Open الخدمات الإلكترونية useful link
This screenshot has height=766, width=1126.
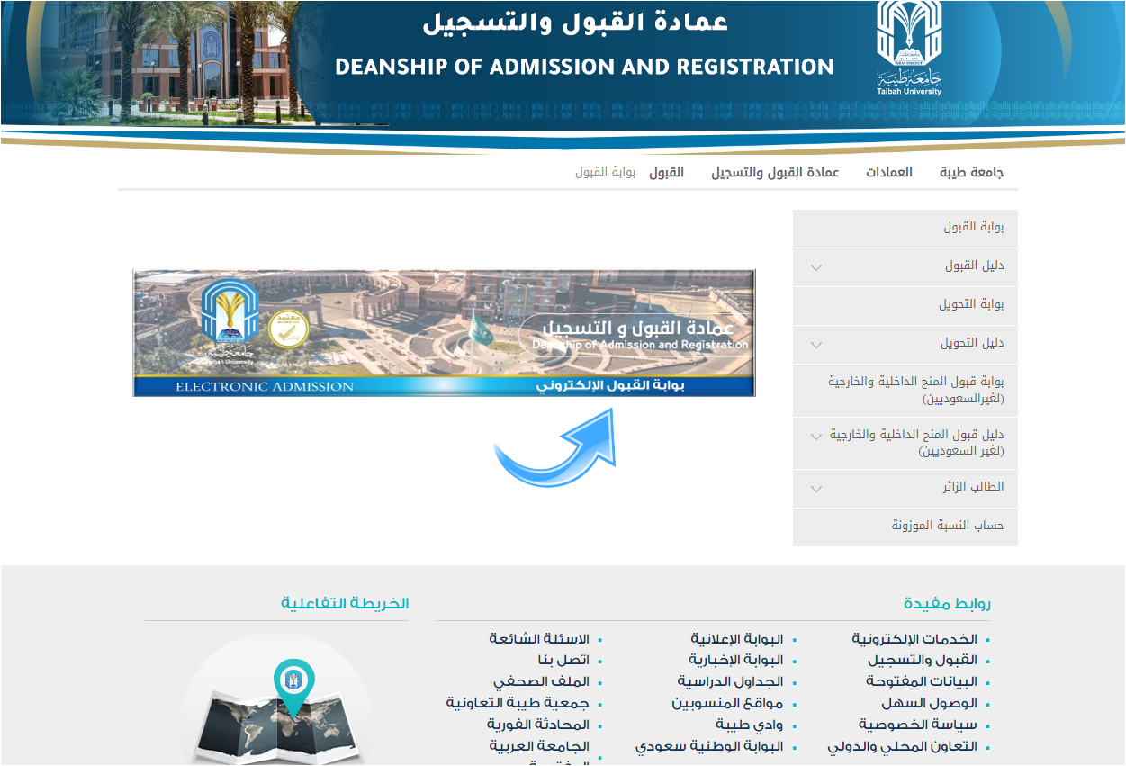(914, 639)
